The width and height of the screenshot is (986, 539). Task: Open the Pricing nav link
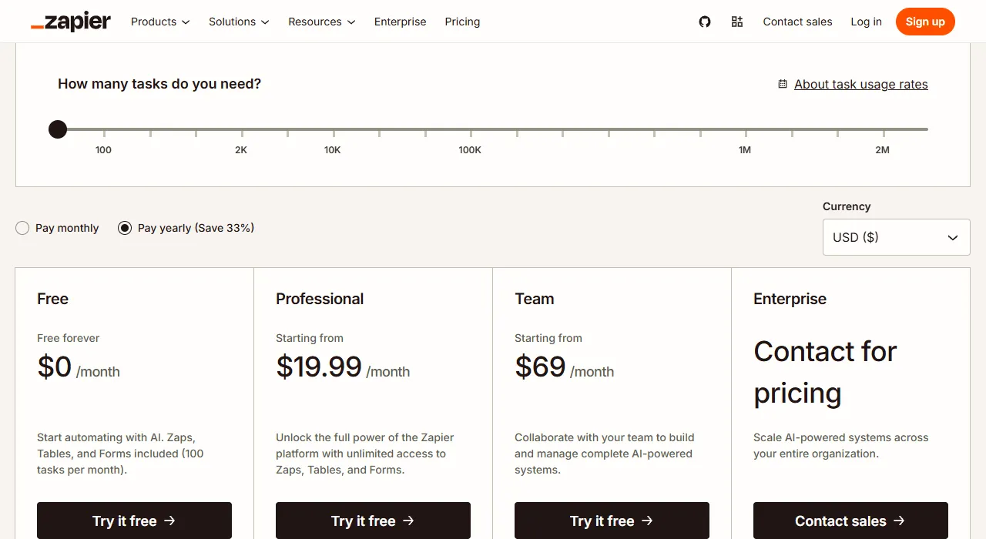click(462, 22)
